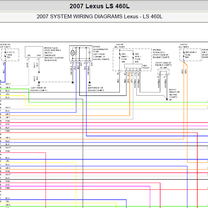Click the "J/C A54" label
The height and width of the screenshot is (208, 208).
coord(163,68)
